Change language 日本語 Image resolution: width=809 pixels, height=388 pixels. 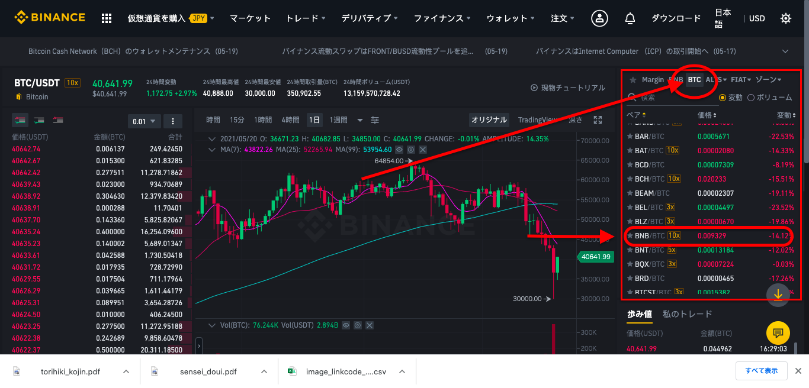click(723, 18)
